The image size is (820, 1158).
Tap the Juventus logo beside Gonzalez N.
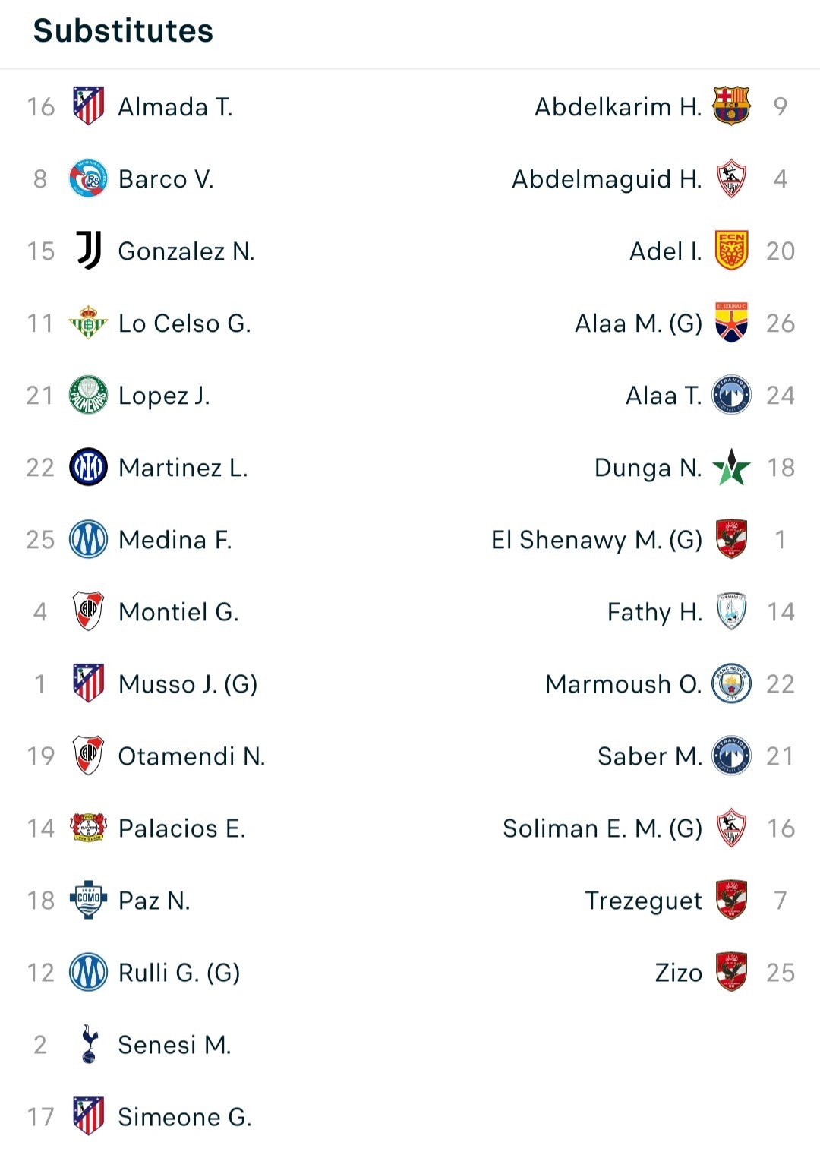click(89, 251)
